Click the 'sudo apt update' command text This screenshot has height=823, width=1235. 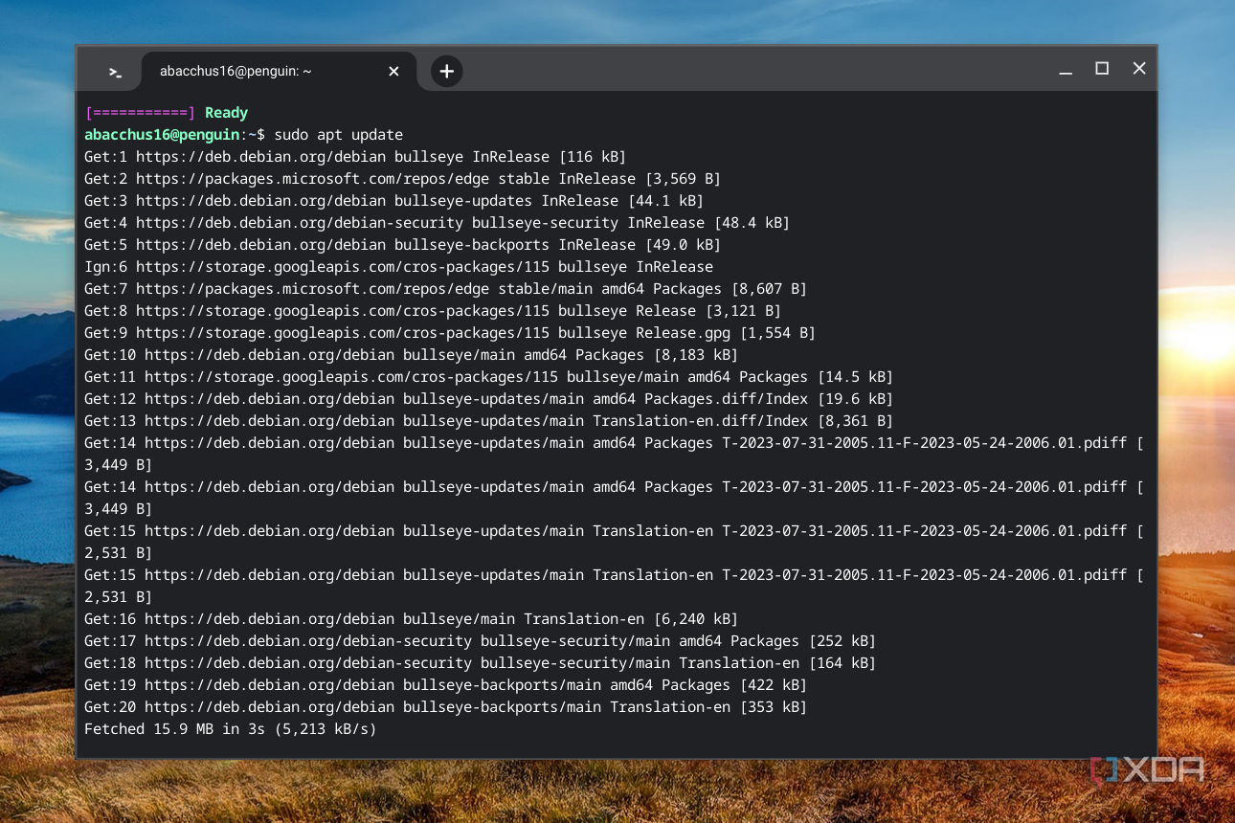coord(339,135)
